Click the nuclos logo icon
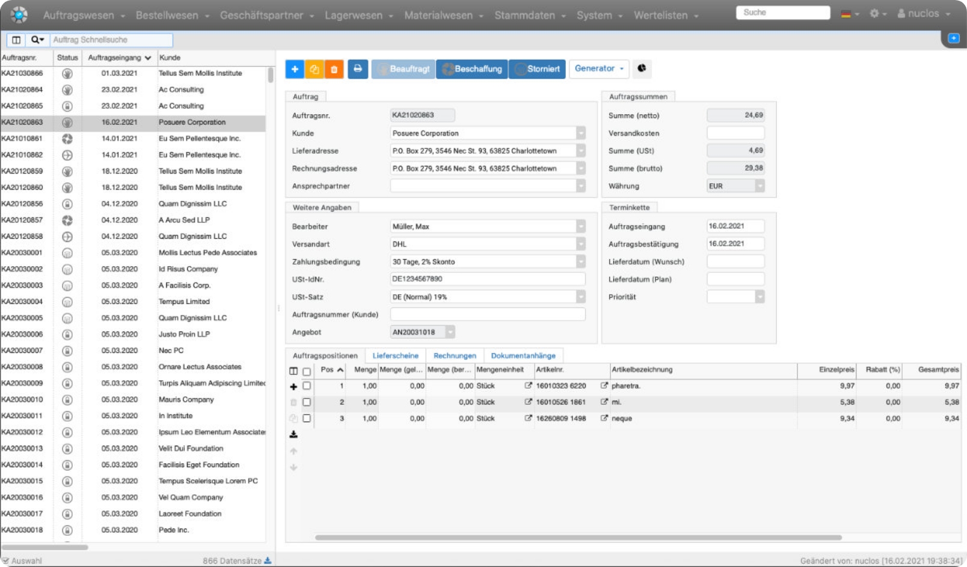The image size is (967, 567). (x=19, y=14)
